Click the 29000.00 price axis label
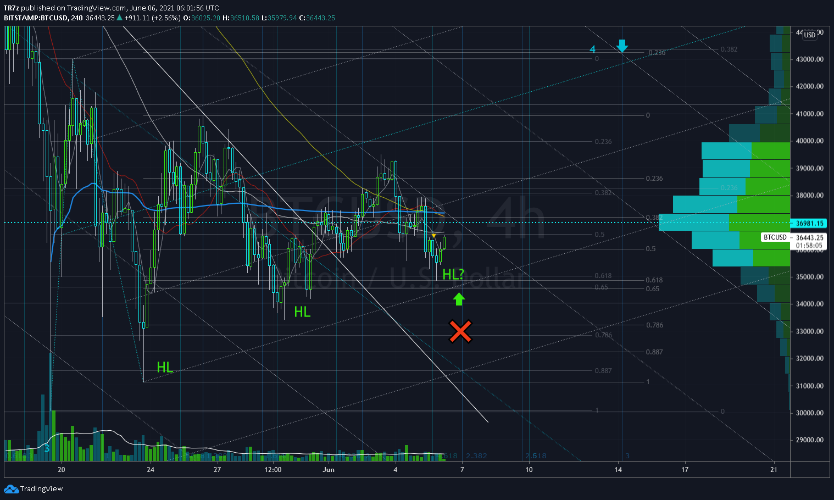The image size is (834, 500). (x=810, y=440)
